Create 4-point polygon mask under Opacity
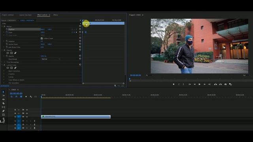This screenshot has height=142, width=253. [x=11, y=53]
